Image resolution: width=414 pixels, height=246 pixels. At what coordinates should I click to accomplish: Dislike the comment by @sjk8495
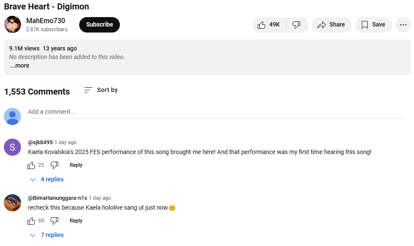pyautogui.click(x=54, y=165)
